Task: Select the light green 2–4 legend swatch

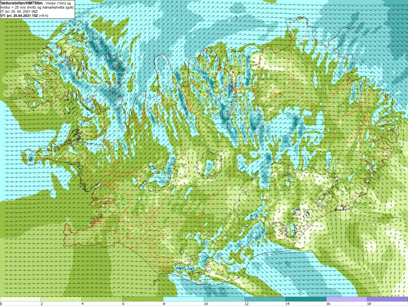Action: [x=61, y=299]
